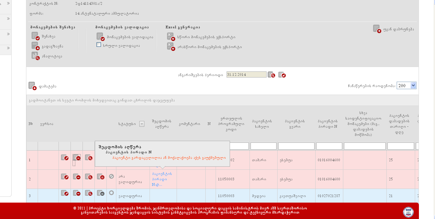The width and height of the screenshot is (435, 219).
Task: Click დამატება (add record) icon
Action: [x=32, y=86]
